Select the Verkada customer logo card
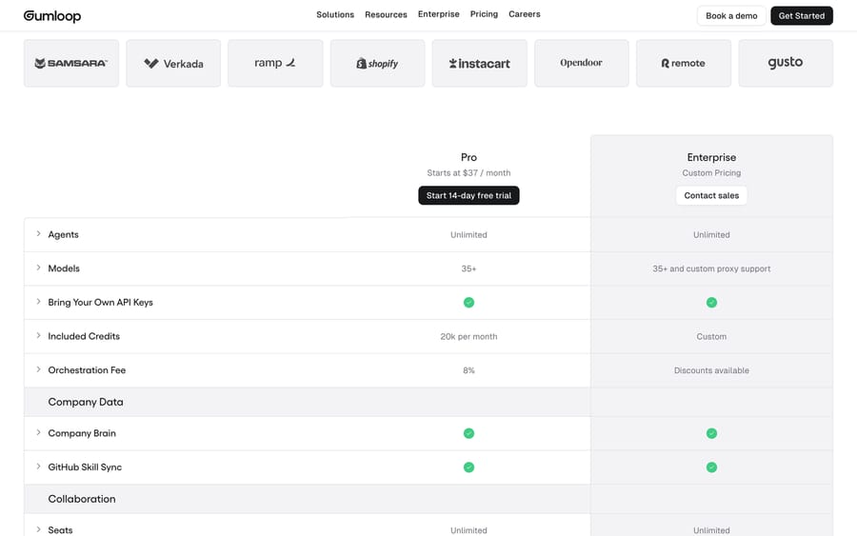 [173, 64]
